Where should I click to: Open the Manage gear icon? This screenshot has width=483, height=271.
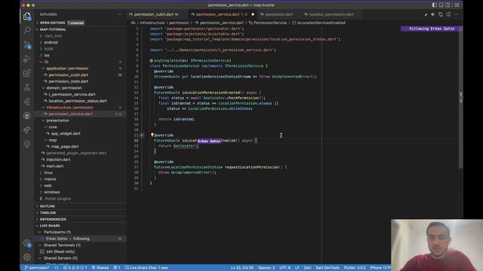[x=27, y=257]
